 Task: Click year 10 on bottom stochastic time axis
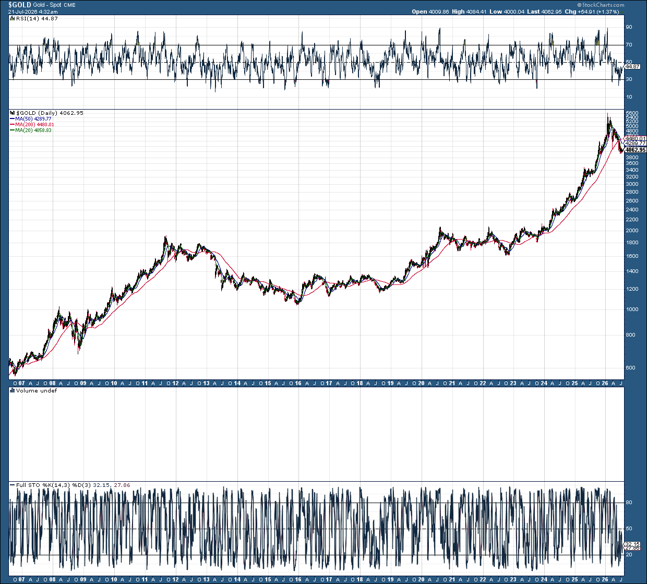coord(114,579)
